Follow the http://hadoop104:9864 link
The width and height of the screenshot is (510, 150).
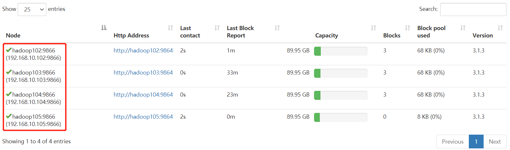(143, 95)
